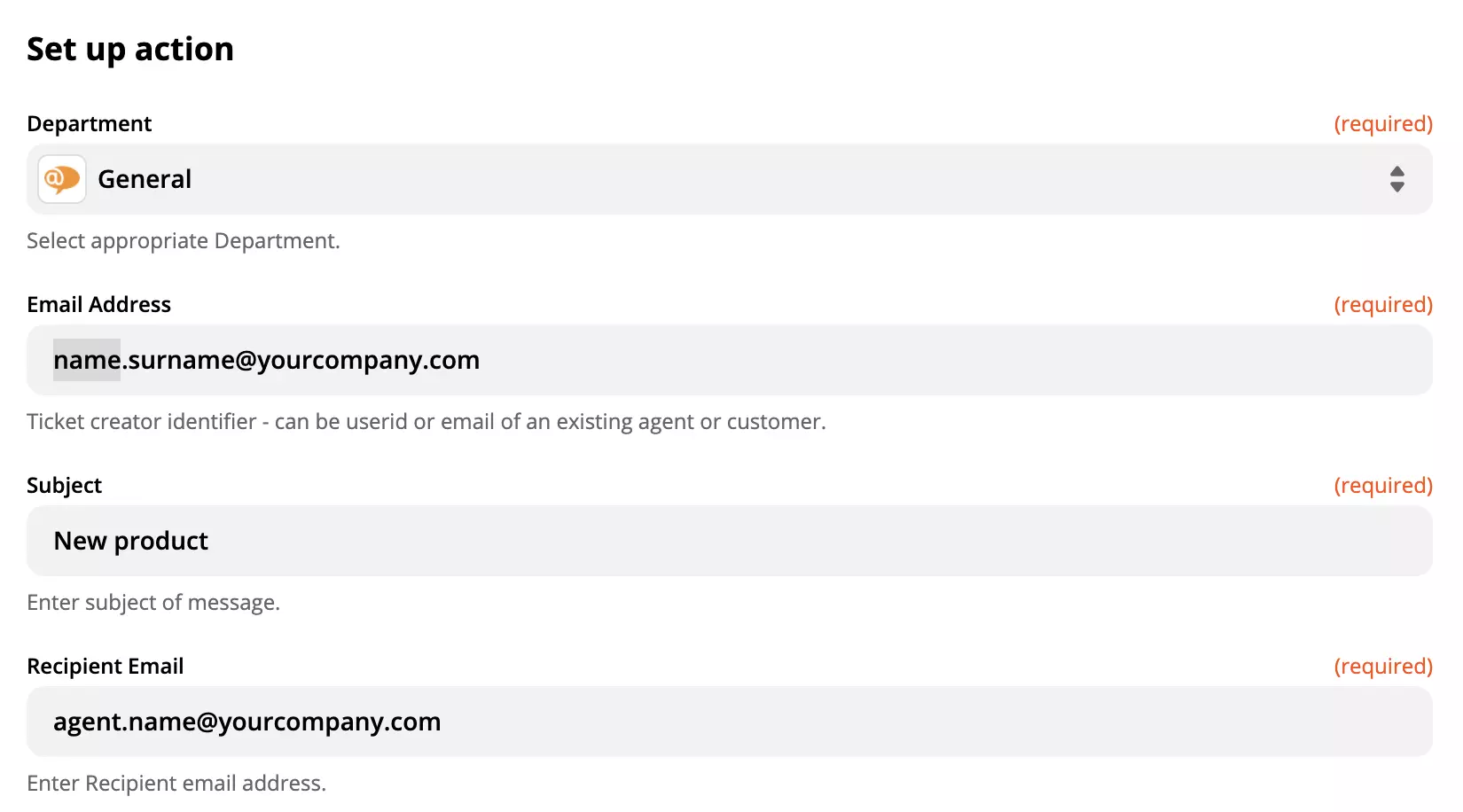Viewport: 1463px width, 812px height.
Task: Click the Enter Recipient email address helper text
Action: point(176,783)
